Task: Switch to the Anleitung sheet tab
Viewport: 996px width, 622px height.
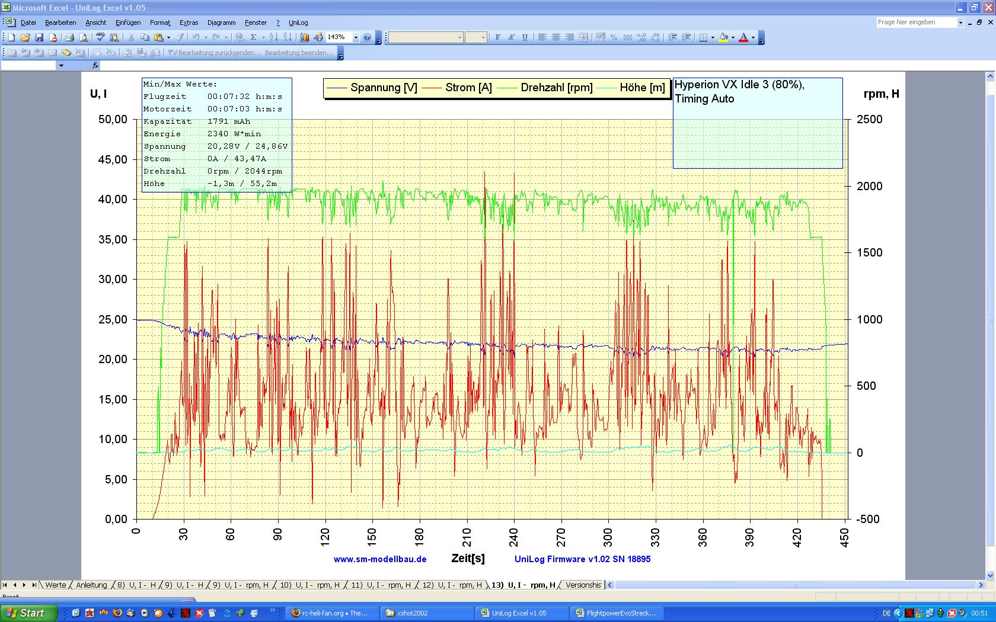Action: click(x=91, y=585)
